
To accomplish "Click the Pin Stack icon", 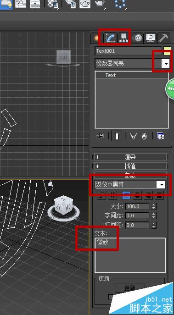I will [100, 136].
